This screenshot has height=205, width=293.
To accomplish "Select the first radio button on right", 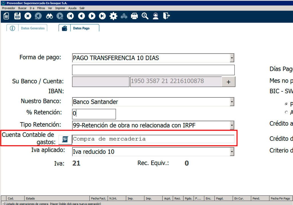I will [x=286, y=104].
